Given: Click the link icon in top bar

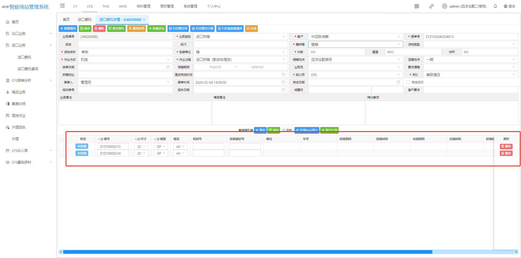Looking at the screenshot, I should coord(431,6).
